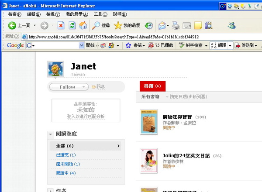Open the 檔案(F) File menu
Viewport: 262px width, 192px height.
click(15, 14)
